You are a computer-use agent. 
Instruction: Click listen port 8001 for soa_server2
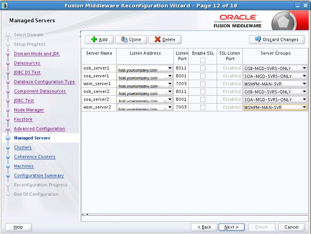click(x=181, y=99)
